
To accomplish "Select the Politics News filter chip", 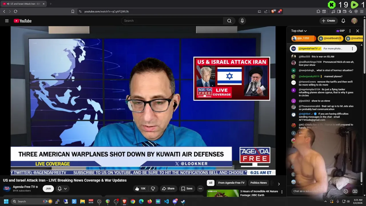I will tap(258, 183).
